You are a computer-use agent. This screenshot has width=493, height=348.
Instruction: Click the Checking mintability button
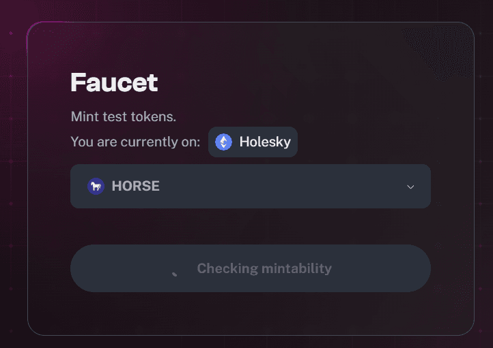pyautogui.click(x=251, y=268)
